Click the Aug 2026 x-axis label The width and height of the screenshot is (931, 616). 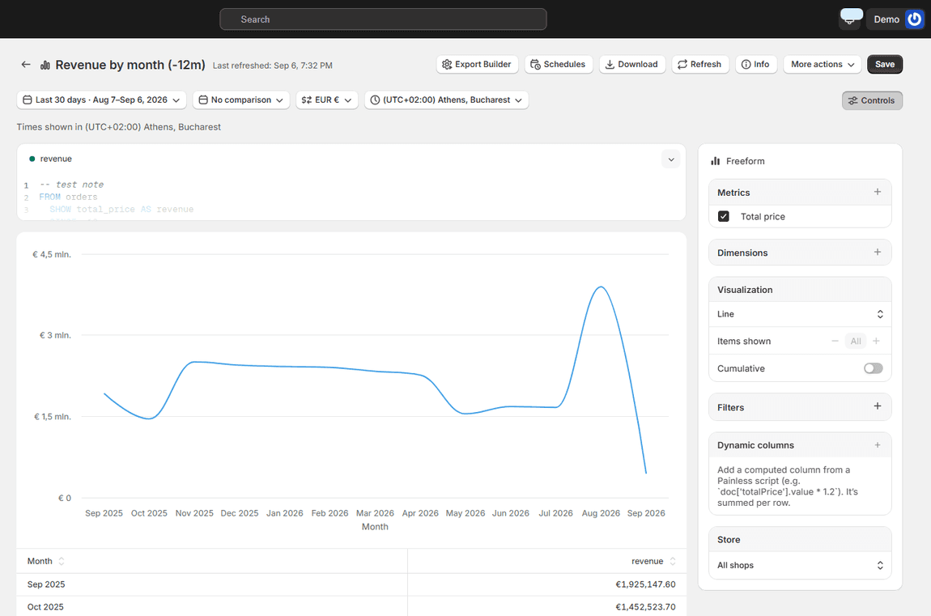[x=601, y=512]
